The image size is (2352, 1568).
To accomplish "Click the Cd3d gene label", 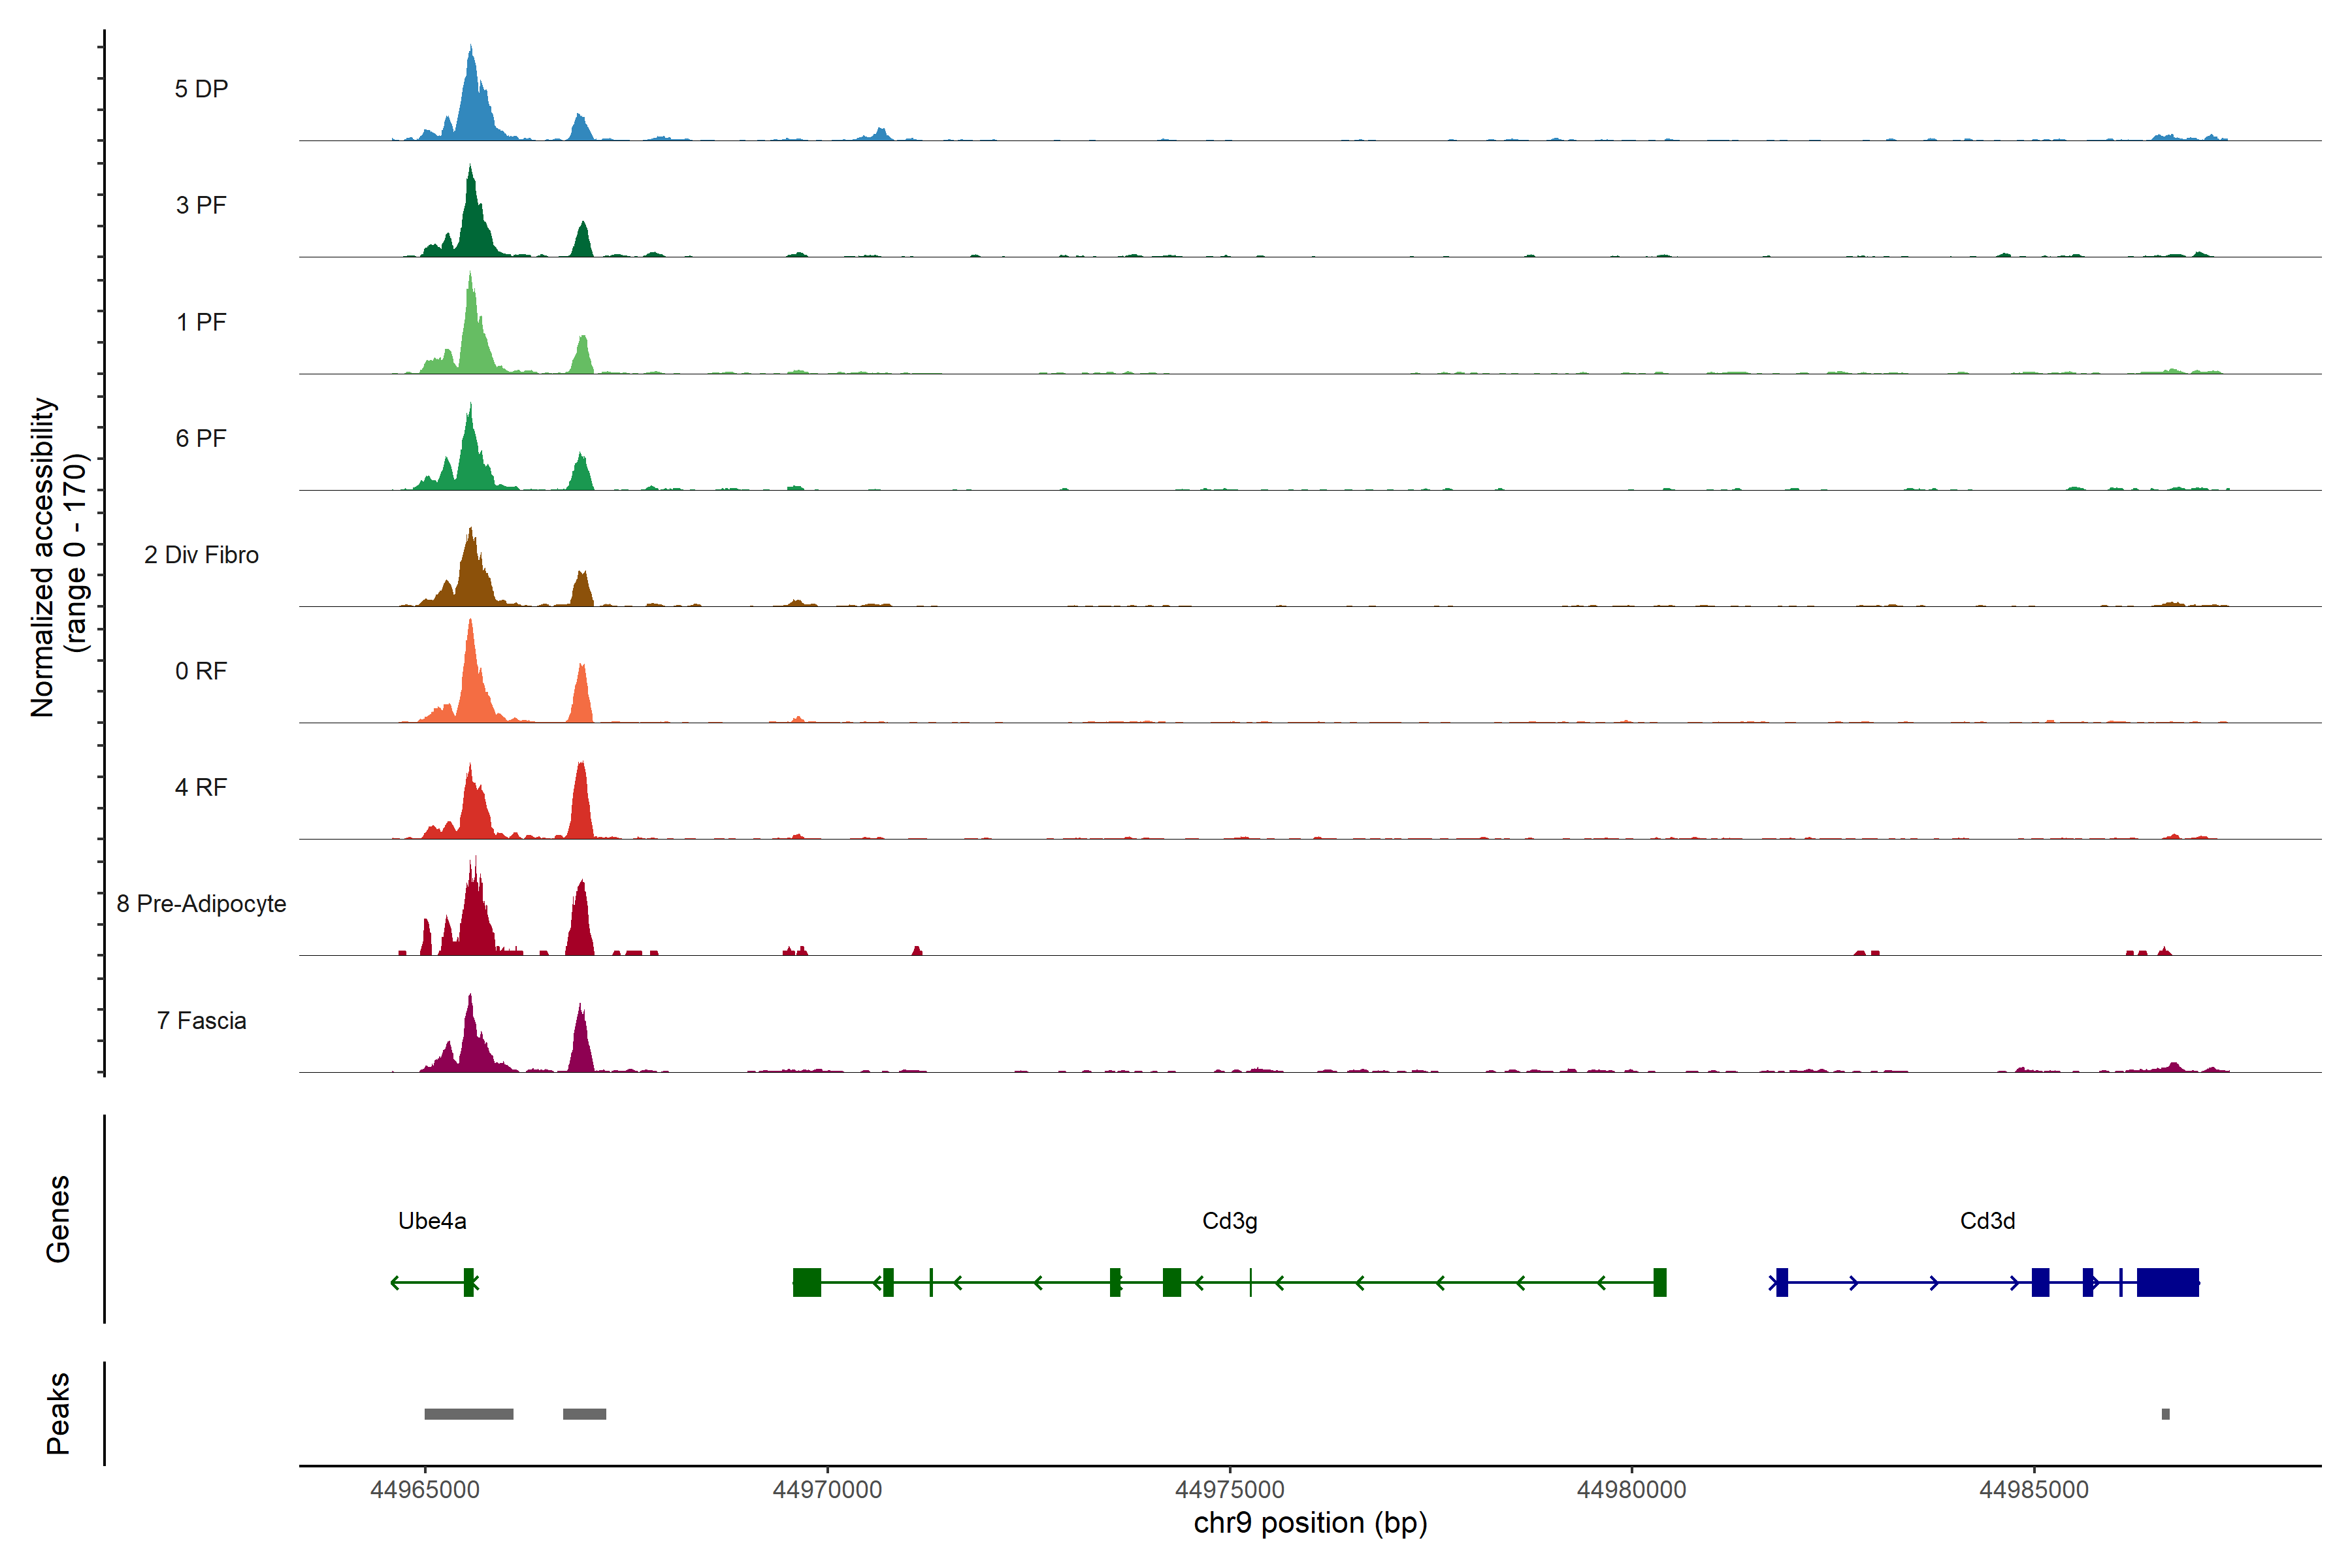I will (1987, 1220).
